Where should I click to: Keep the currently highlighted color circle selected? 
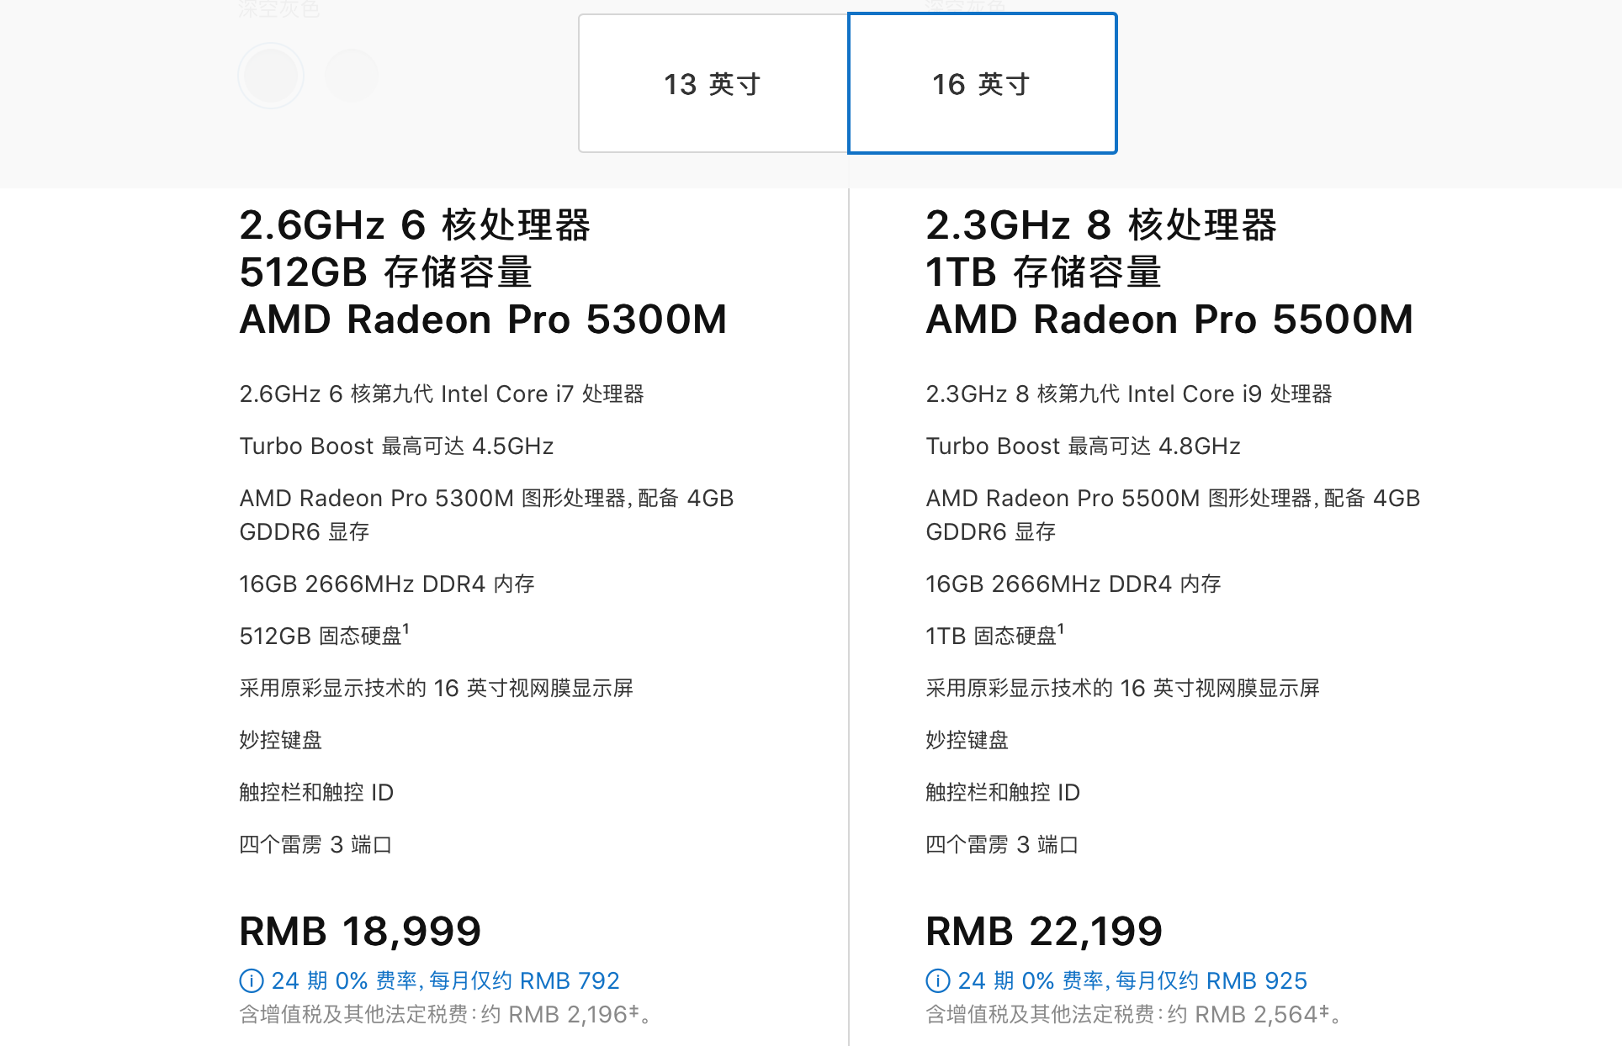coord(270,75)
